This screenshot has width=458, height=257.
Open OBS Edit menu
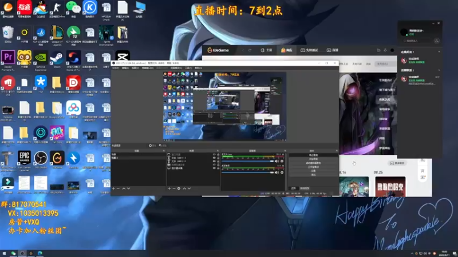[125, 68]
